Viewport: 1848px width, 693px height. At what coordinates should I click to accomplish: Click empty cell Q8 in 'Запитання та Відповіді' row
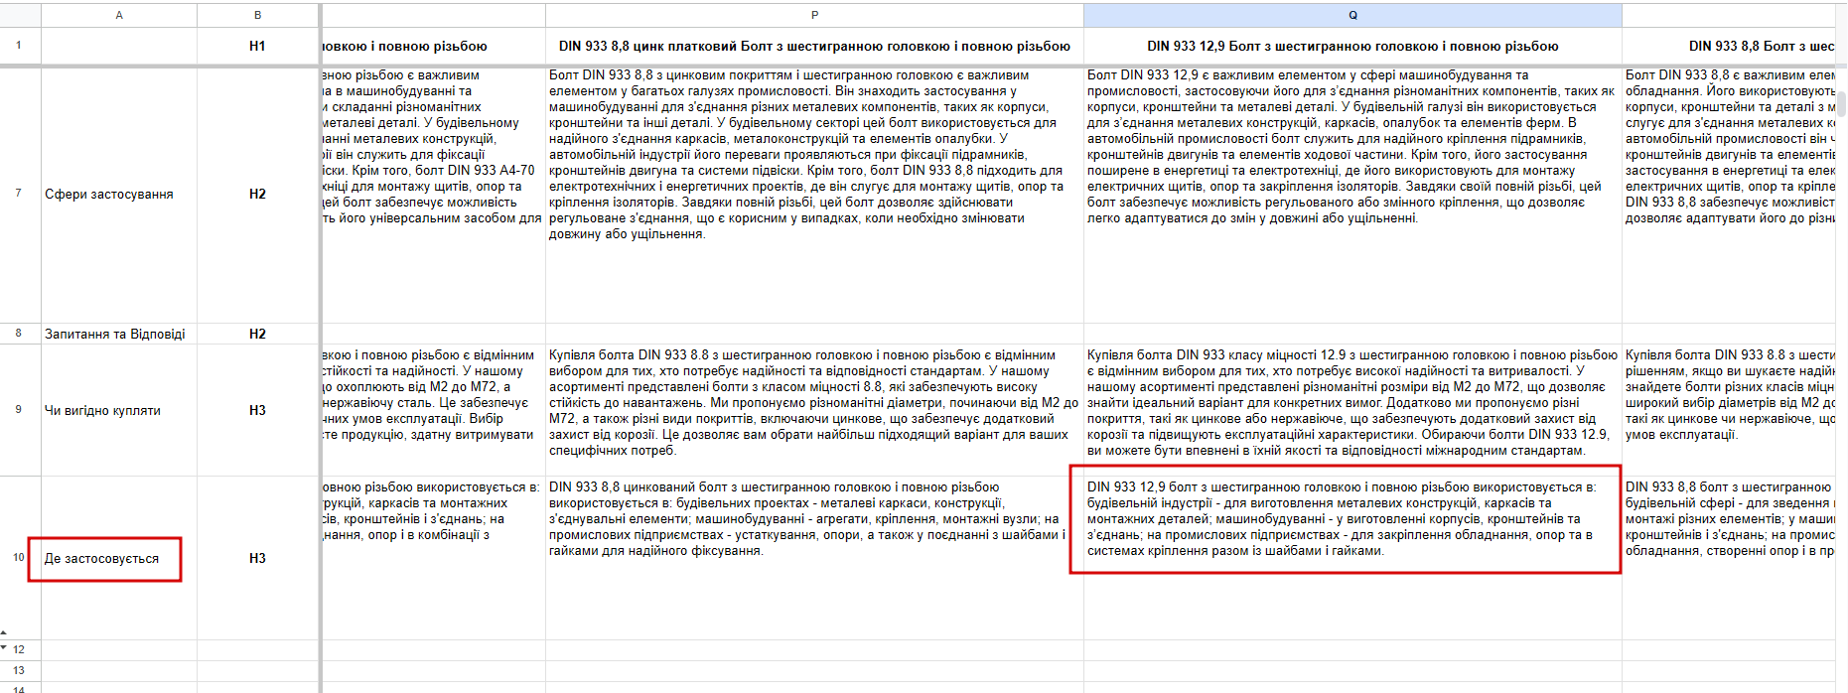point(1352,335)
